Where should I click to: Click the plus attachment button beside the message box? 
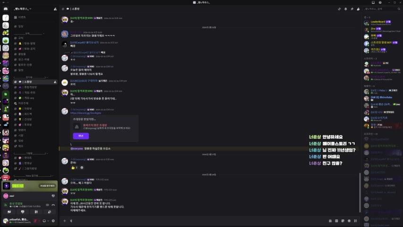click(x=65, y=221)
